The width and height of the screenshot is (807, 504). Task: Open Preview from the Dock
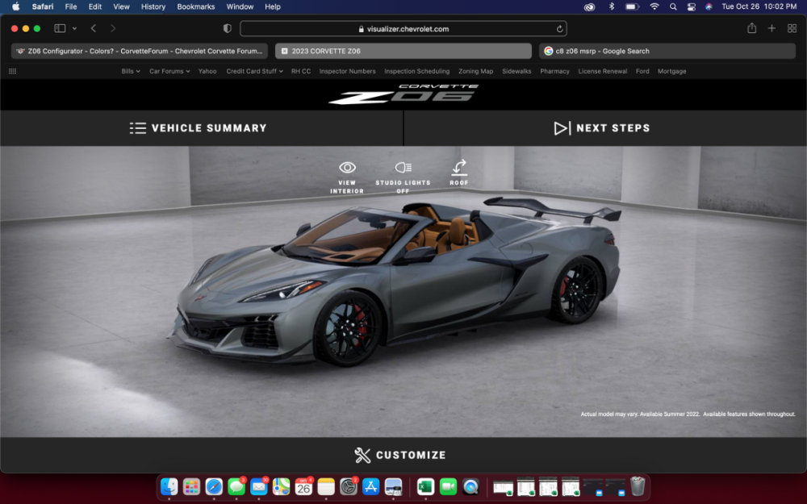[393, 486]
